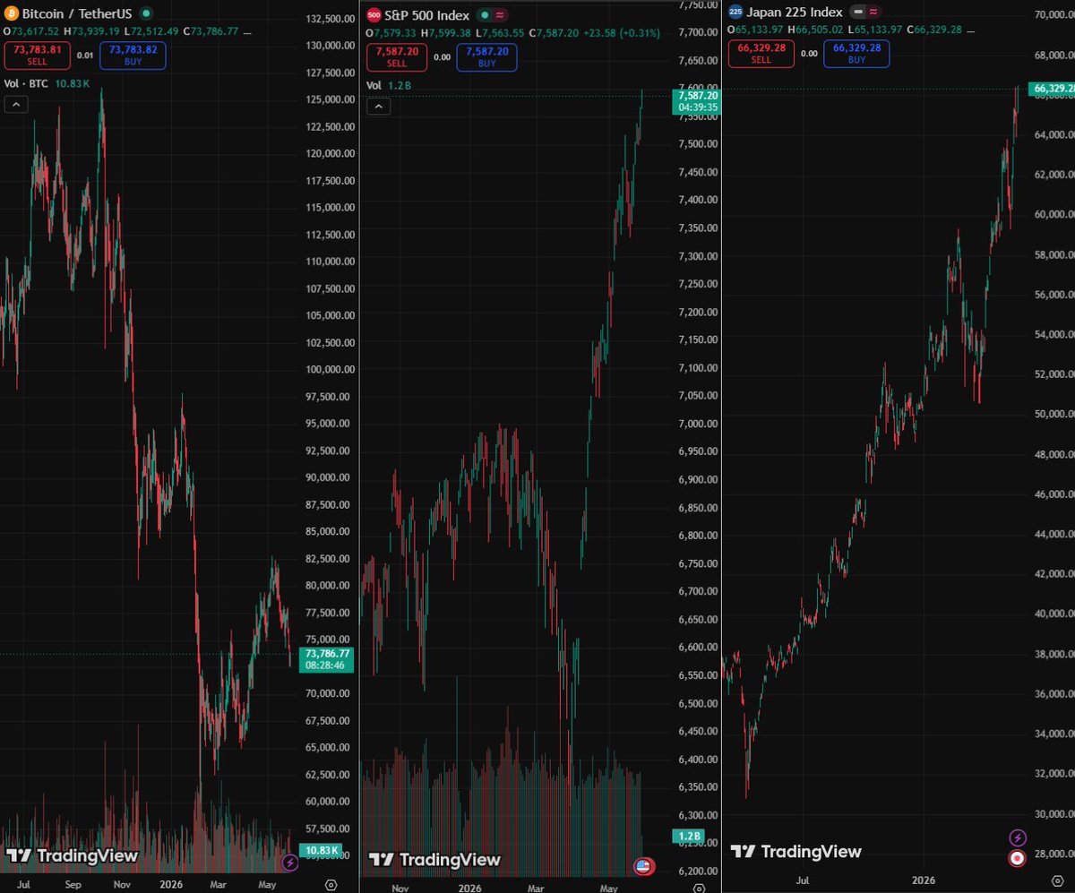Click the 73,783.82 BUY button

(x=133, y=56)
